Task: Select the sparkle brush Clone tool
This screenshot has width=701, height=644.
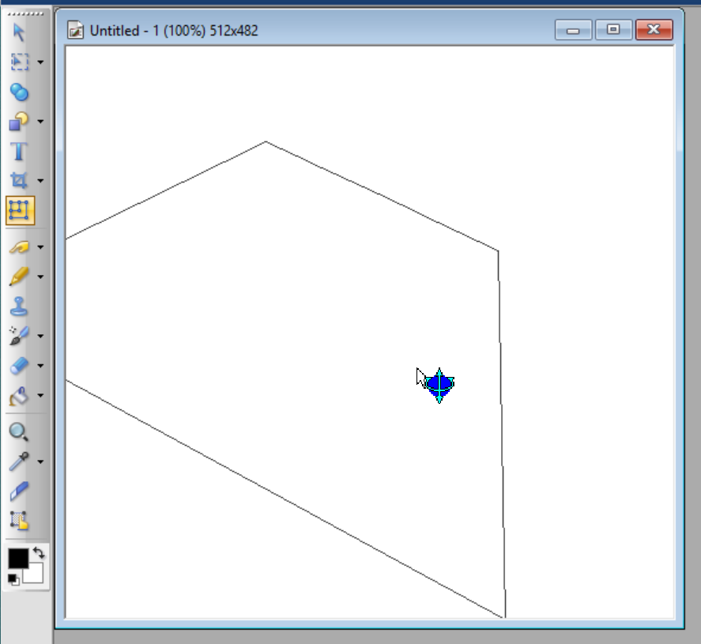Action: click(x=19, y=336)
